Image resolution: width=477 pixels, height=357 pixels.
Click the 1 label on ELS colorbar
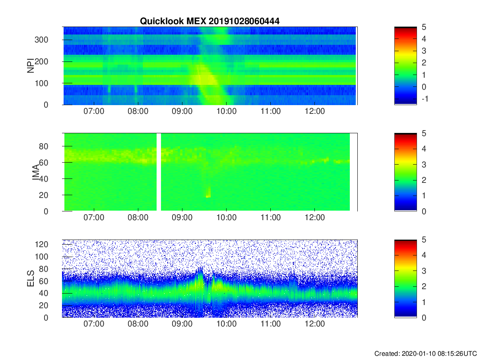[x=423, y=302]
